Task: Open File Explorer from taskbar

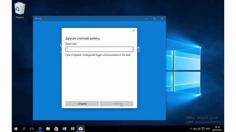Action: point(48,129)
